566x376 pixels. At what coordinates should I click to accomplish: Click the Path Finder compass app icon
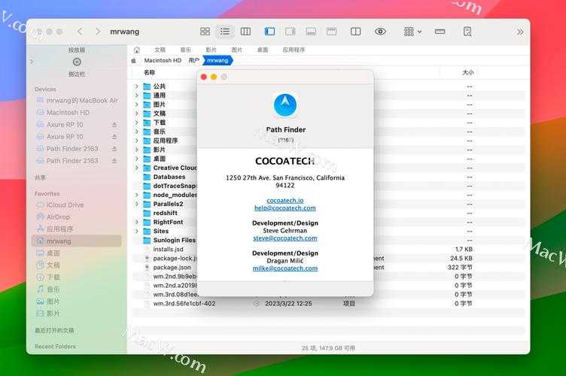285,105
